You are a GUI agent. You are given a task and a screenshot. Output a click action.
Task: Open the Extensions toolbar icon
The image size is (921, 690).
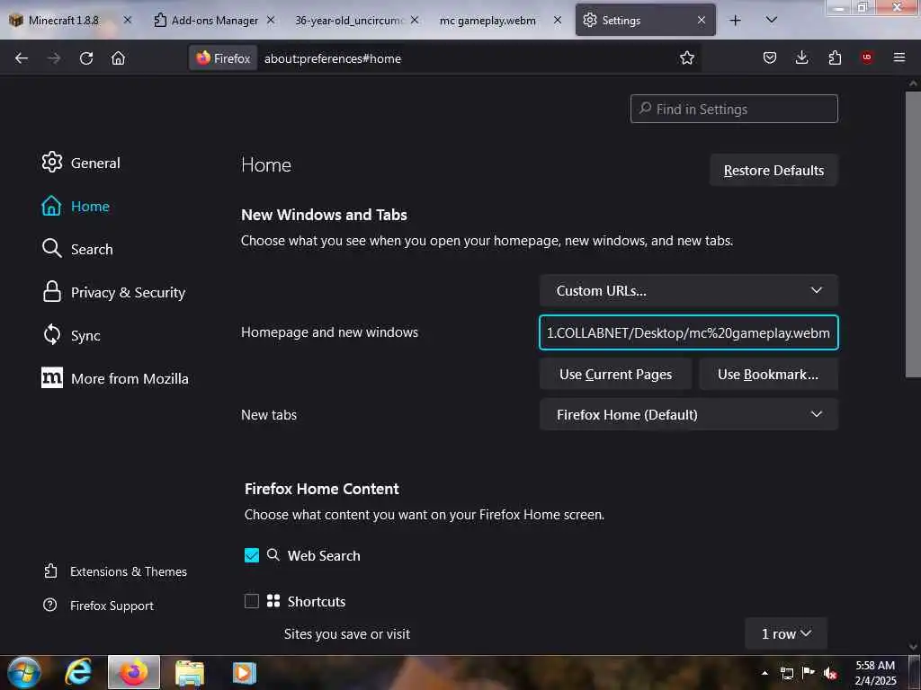tap(835, 57)
